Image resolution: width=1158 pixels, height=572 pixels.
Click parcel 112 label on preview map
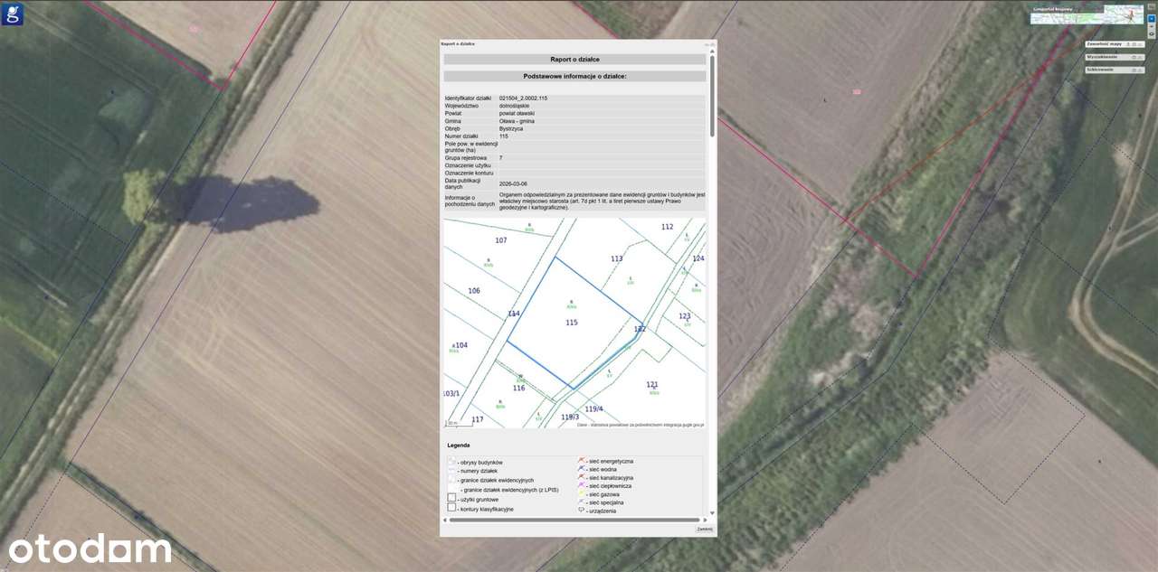[668, 227]
